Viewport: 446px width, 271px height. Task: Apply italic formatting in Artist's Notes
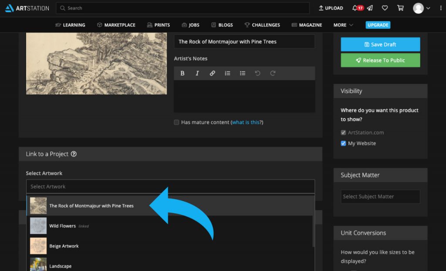pyautogui.click(x=197, y=73)
